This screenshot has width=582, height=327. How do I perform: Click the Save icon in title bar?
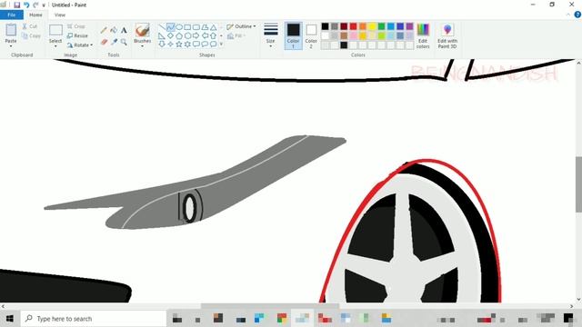[x=17, y=5]
